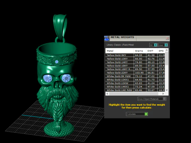The width and height of the screenshot is (191, 143).
Task: Click the DWT column header
Action: [x=152, y=51]
